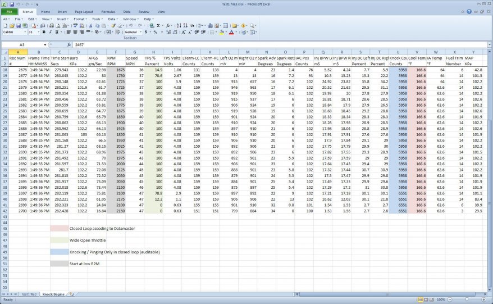Click the Print icon in toolbar
The image size is (493, 304).
(51, 26)
